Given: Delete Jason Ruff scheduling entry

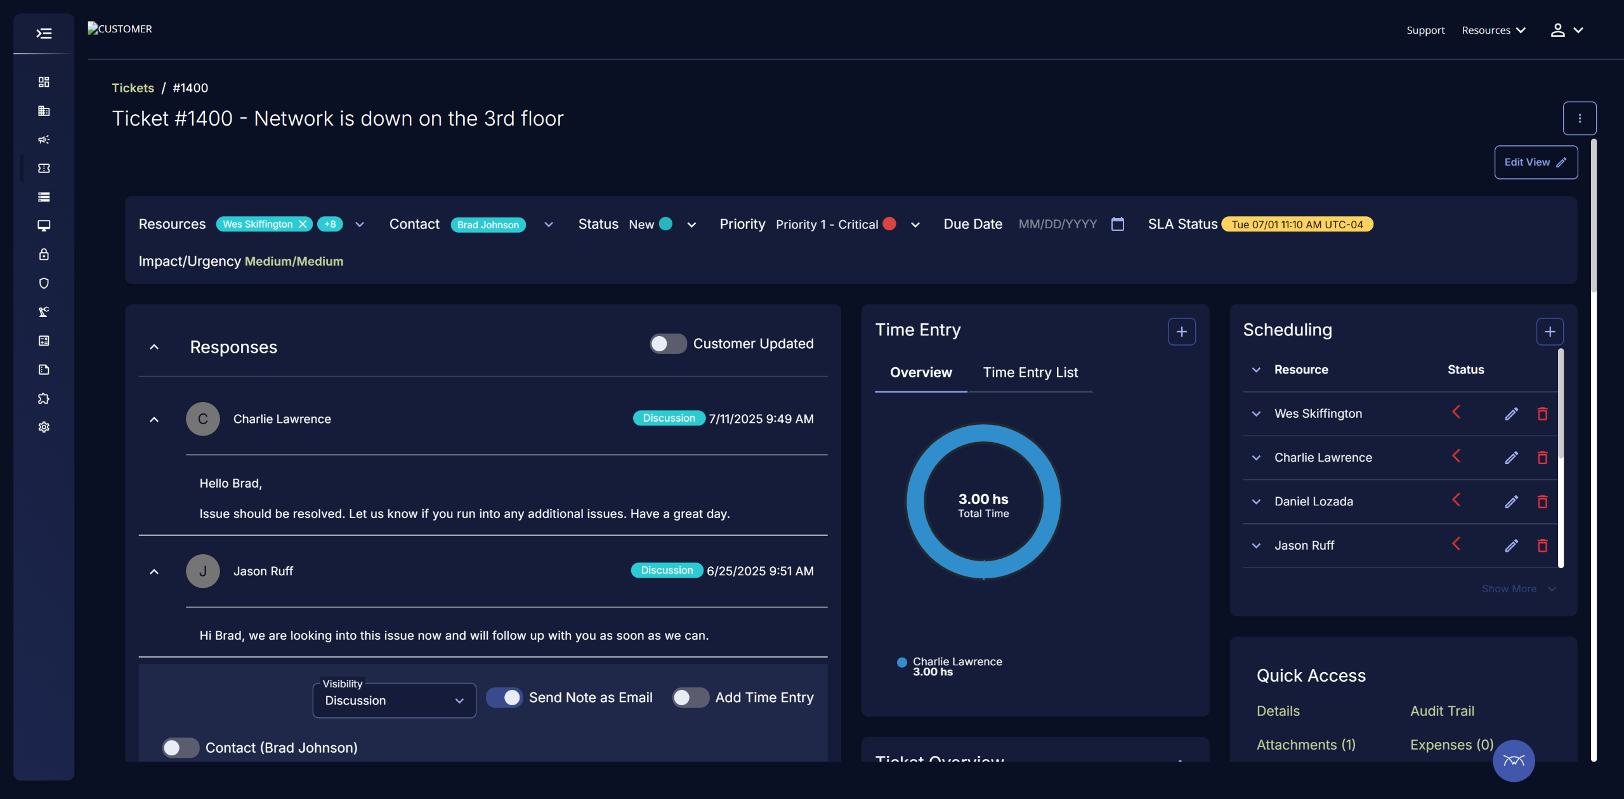Looking at the screenshot, I should pyautogui.click(x=1542, y=545).
